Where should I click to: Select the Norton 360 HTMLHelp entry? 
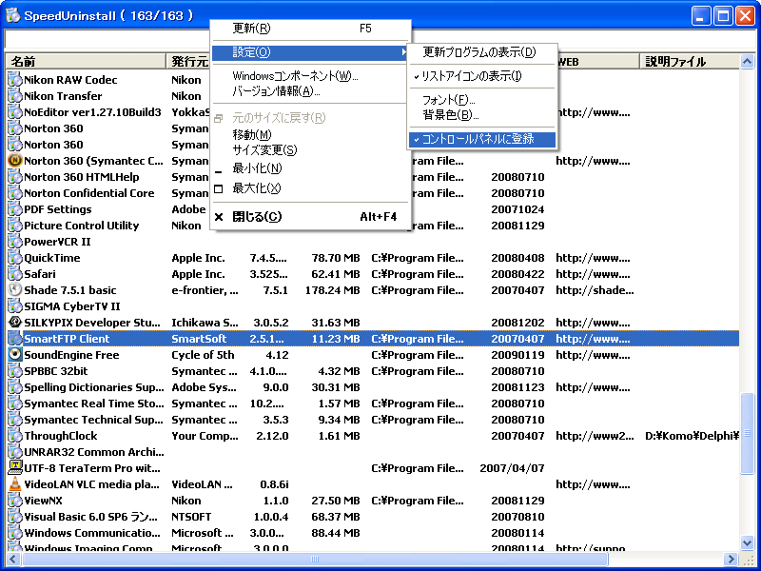click(82, 177)
